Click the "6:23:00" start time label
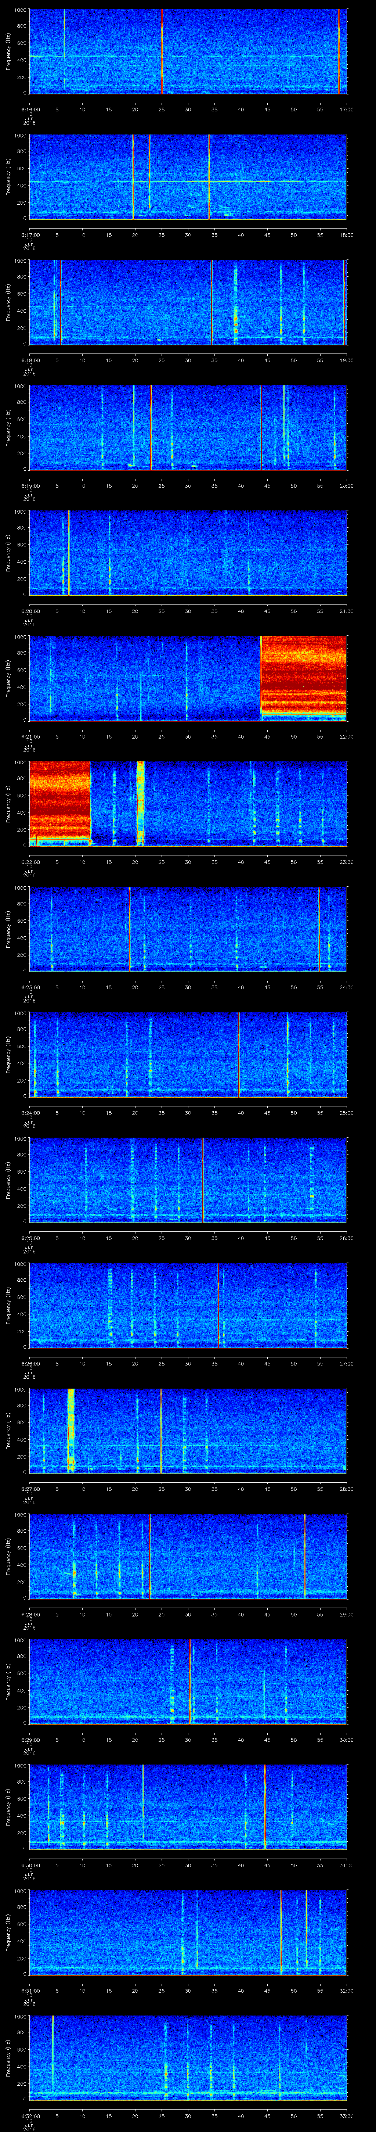The width and height of the screenshot is (376, 2132). (x=30, y=987)
